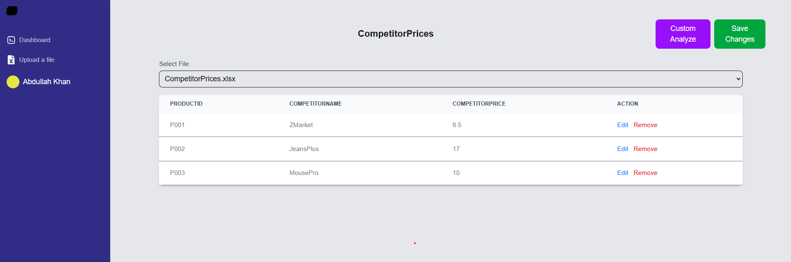
Task: Click the COMPETITORPRICE column header
Action: 479,104
